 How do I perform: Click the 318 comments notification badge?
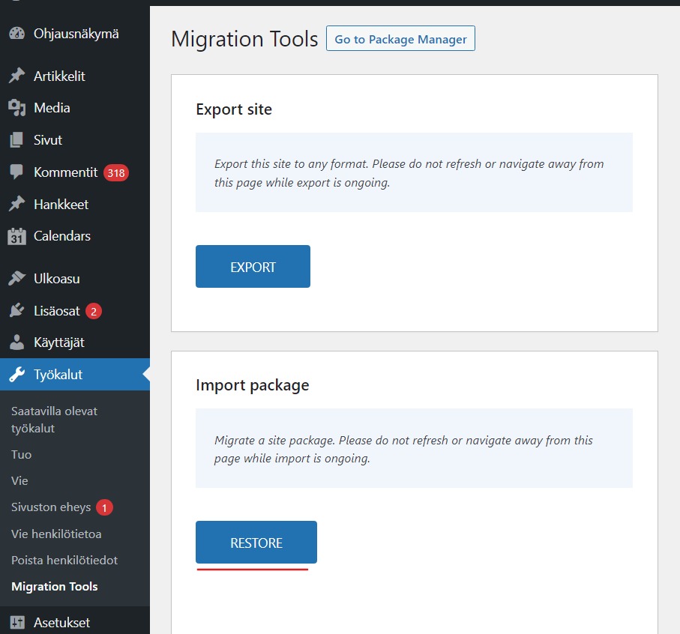116,172
